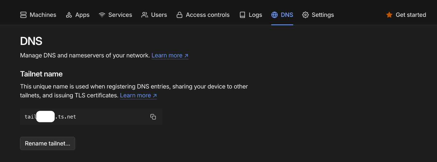The height and width of the screenshot is (162, 437).
Task: Click the Rename tailnet button
Action: click(47, 144)
